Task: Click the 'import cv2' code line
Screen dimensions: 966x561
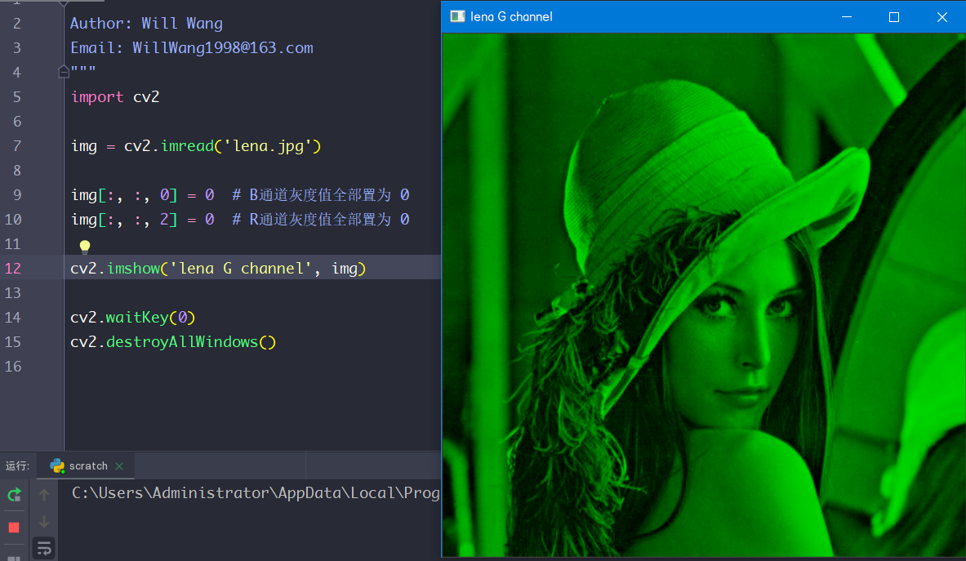Action: click(x=115, y=96)
